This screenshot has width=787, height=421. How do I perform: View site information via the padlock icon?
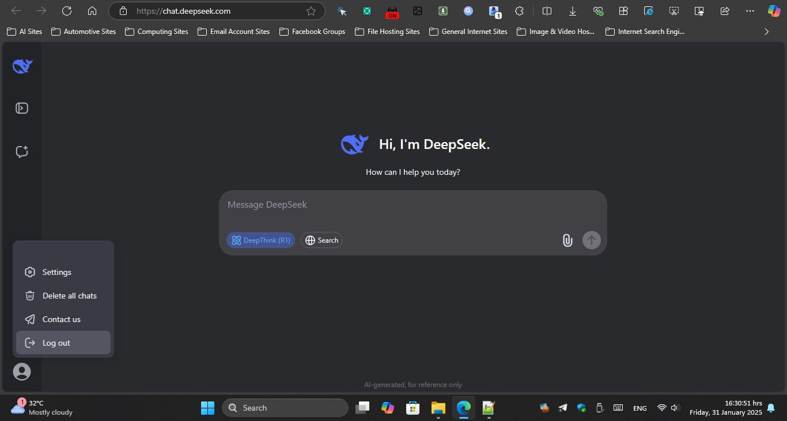123,11
